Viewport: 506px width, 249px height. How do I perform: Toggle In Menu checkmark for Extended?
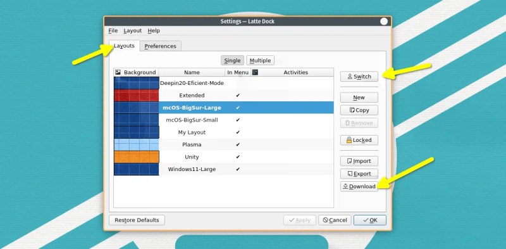(238, 96)
